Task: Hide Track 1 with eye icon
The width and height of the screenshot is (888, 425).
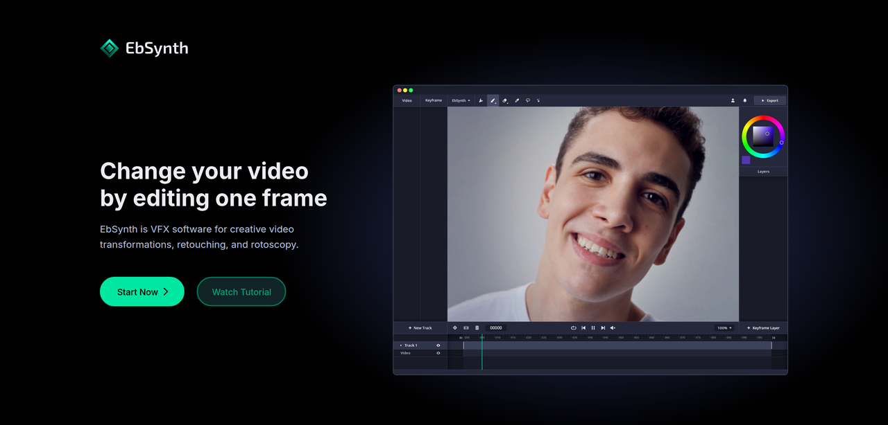Action: [438, 345]
